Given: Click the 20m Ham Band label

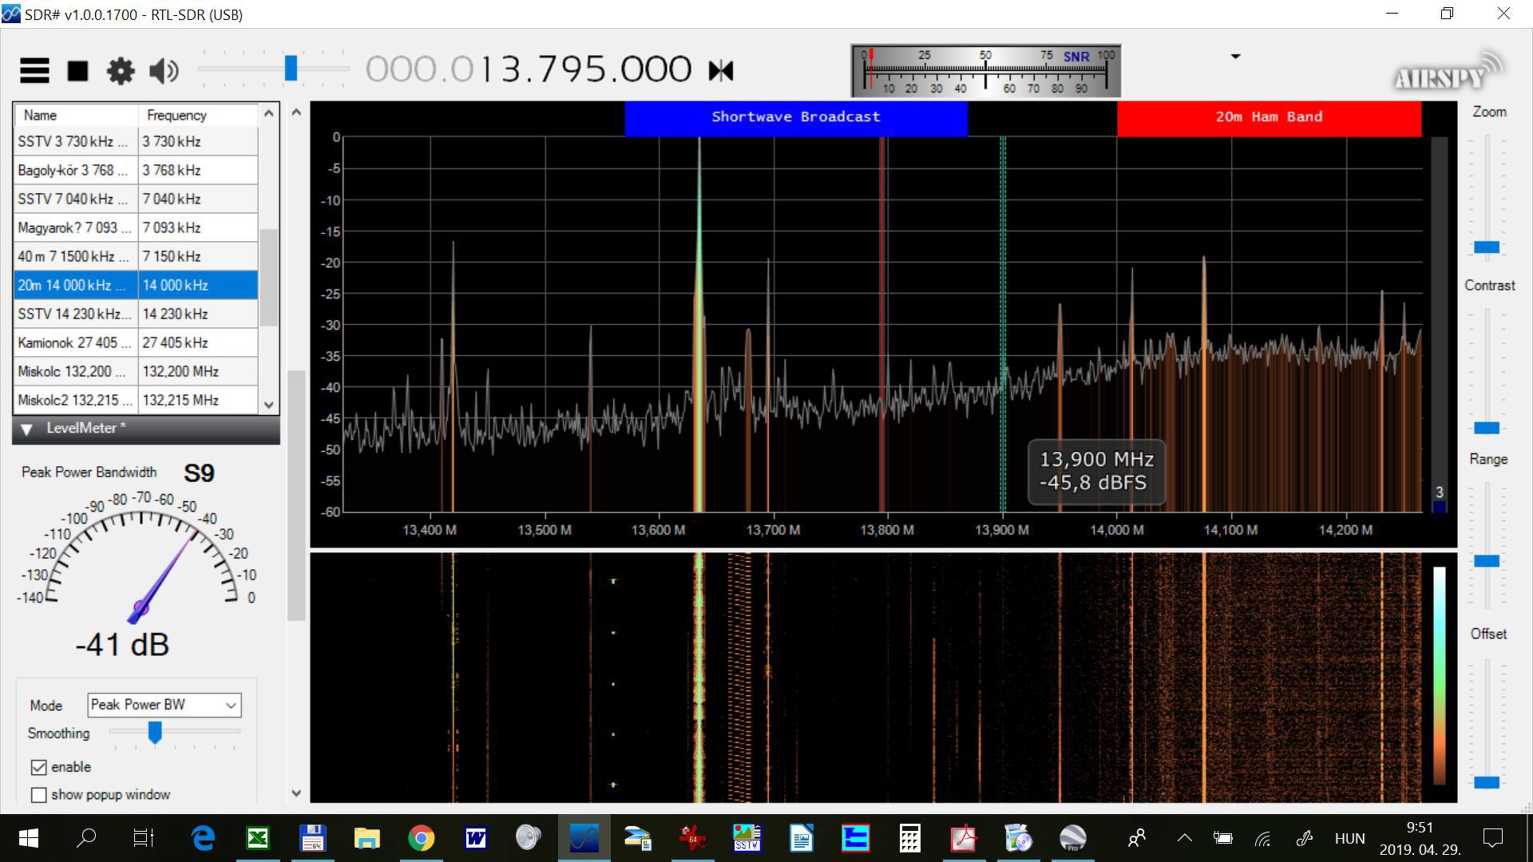Looking at the screenshot, I should coord(1269,117).
